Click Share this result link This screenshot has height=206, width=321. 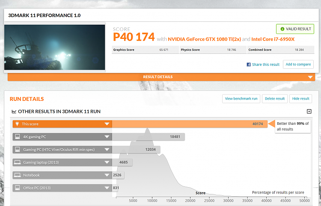pos(266,65)
